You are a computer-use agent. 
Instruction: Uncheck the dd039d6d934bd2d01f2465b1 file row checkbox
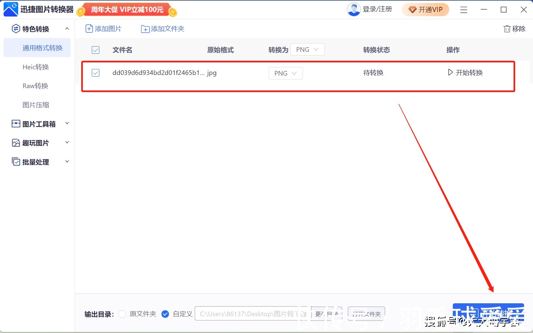point(95,73)
